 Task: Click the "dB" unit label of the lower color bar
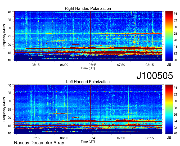coord(169,137)
